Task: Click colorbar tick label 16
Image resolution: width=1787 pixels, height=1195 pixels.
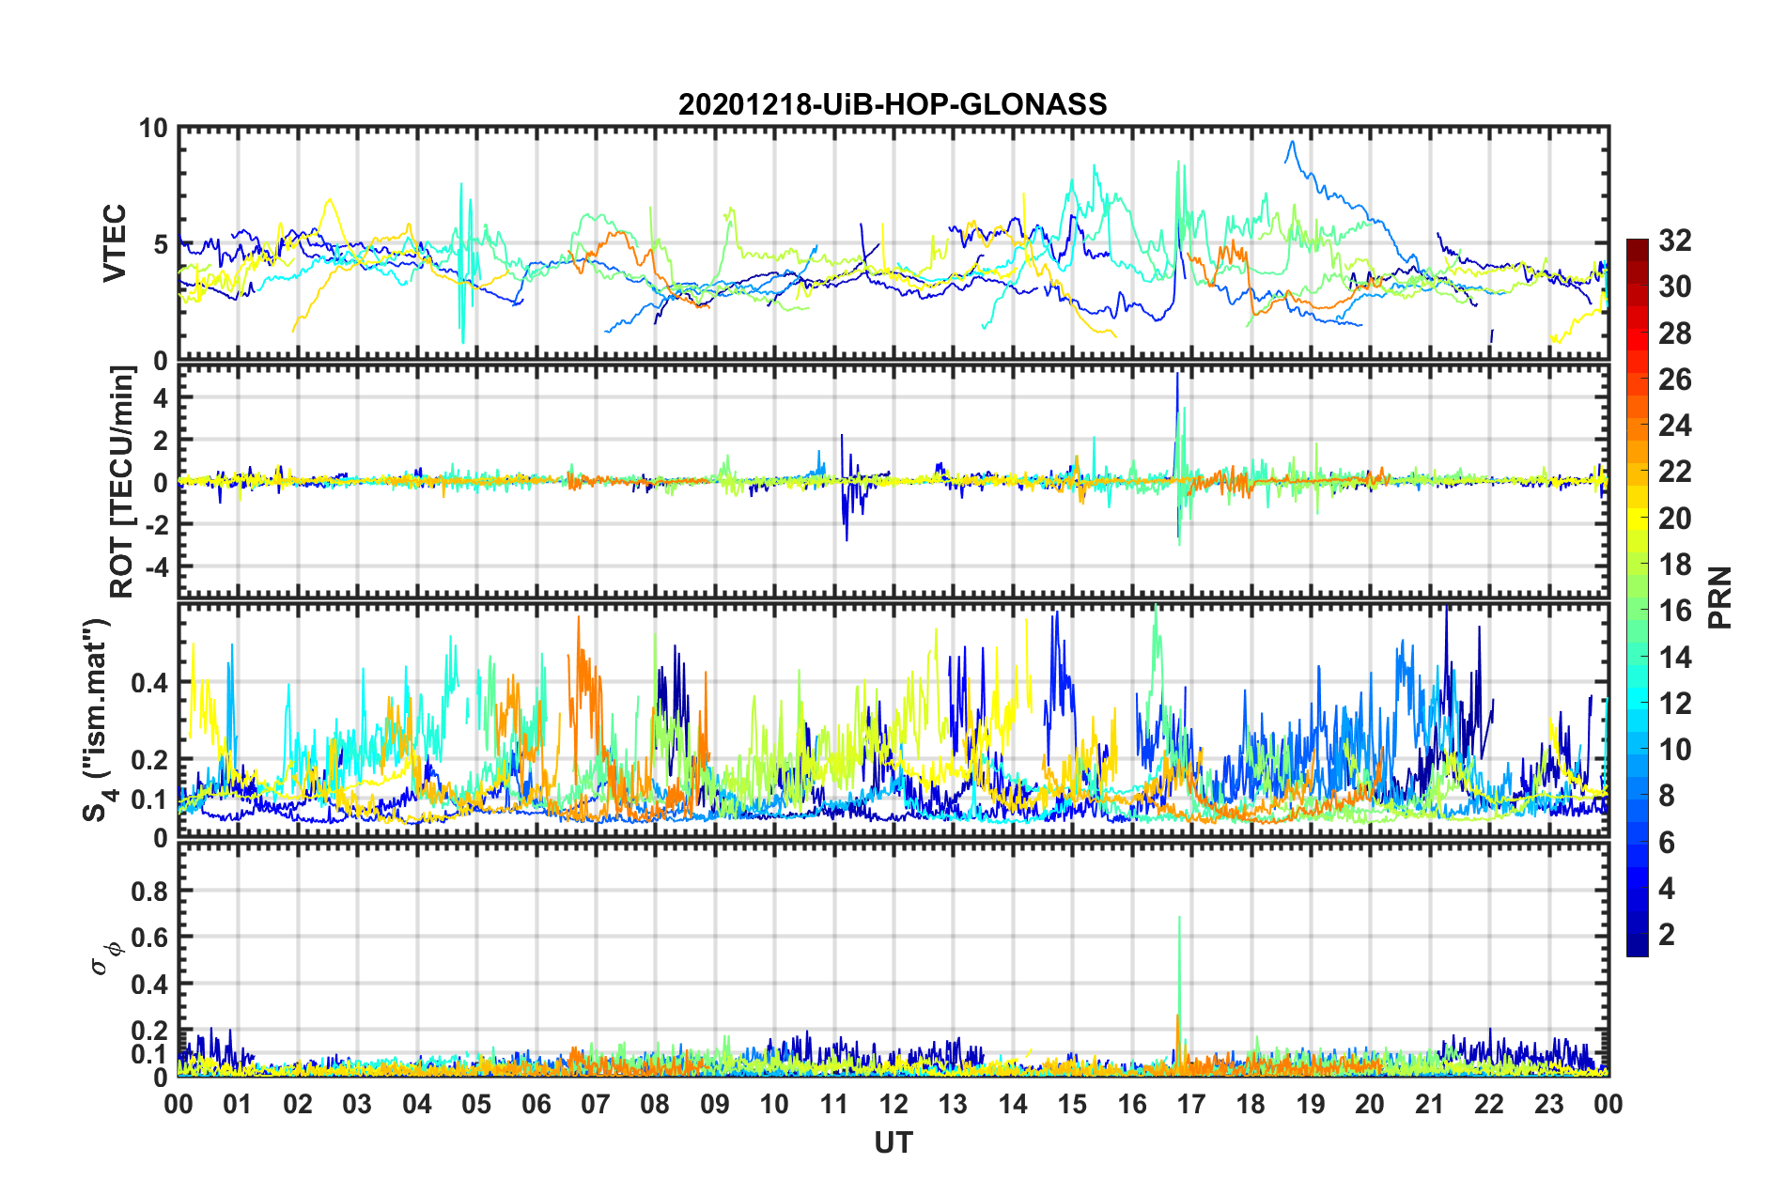Action: 1674,611
